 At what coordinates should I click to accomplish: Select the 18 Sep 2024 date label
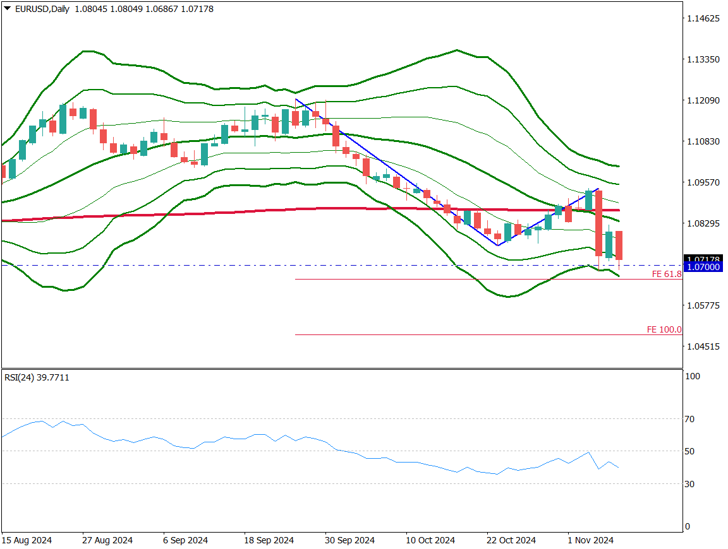point(269,540)
